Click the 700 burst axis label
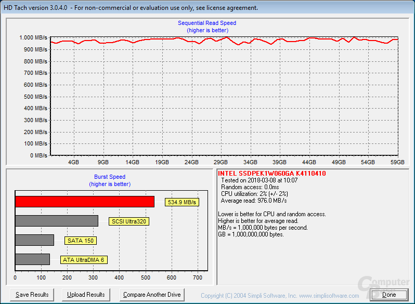Viewport: 415px width, 304px height. [198, 277]
